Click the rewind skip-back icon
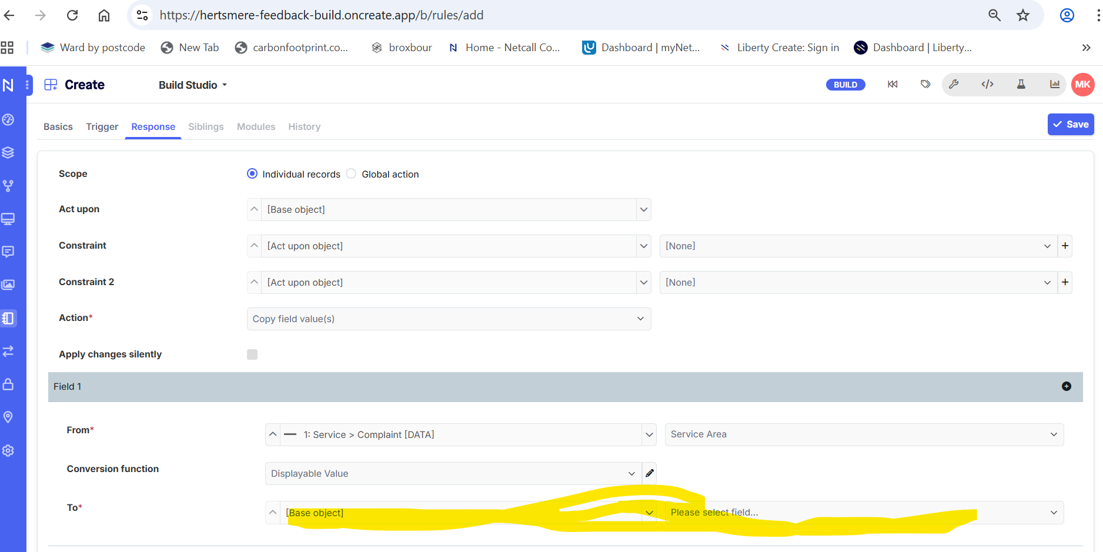The height and width of the screenshot is (552, 1103). (x=893, y=85)
